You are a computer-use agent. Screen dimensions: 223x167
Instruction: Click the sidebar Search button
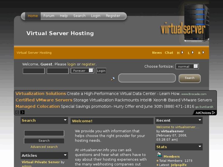tap(44, 141)
